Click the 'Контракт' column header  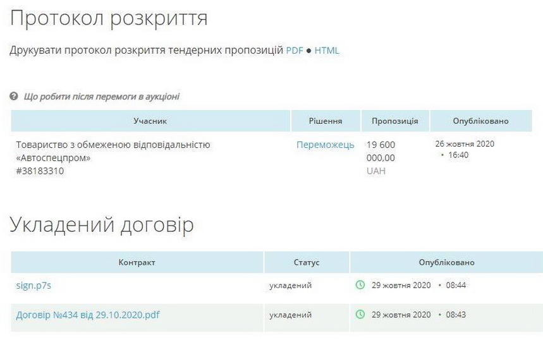pos(137,262)
